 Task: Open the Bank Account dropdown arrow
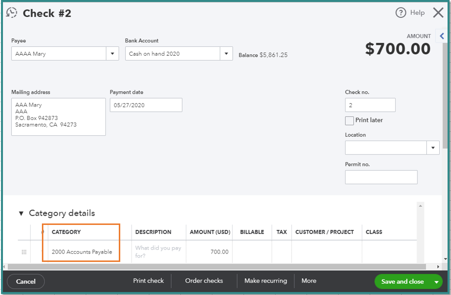[226, 54]
